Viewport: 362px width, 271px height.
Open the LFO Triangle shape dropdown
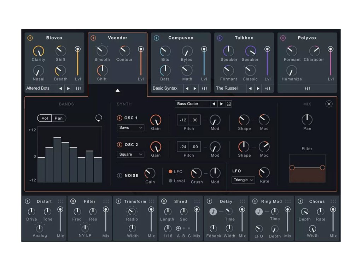[x=244, y=180]
